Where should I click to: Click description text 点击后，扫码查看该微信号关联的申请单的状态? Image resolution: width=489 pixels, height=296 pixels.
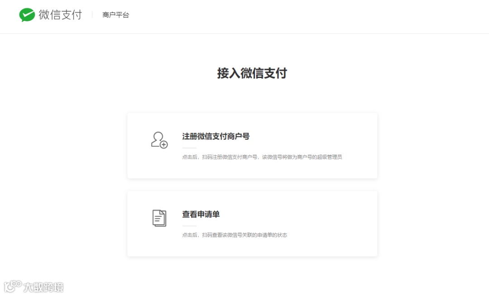(x=235, y=235)
